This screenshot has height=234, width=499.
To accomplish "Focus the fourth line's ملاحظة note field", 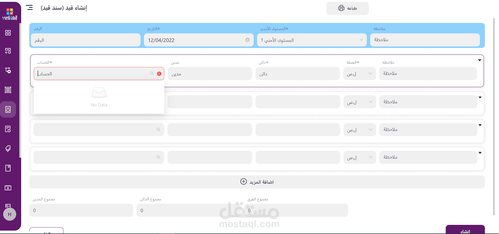I will (428, 157).
